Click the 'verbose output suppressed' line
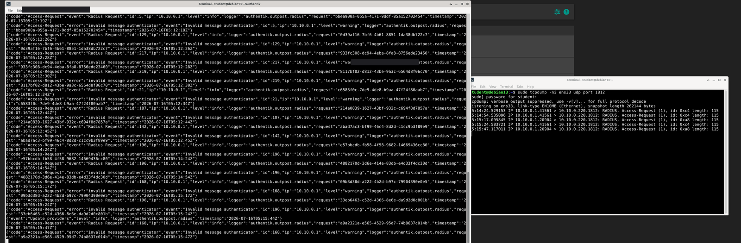741x243 pixels. [559, 101]
